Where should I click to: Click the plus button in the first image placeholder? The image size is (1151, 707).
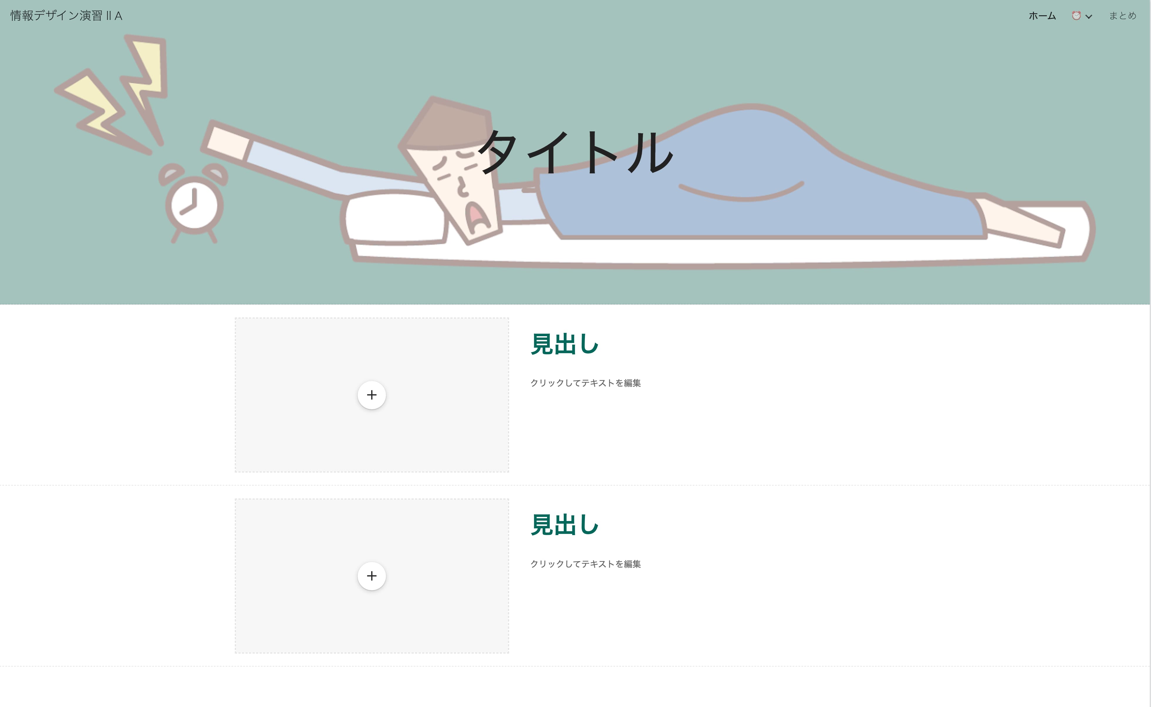371,395
